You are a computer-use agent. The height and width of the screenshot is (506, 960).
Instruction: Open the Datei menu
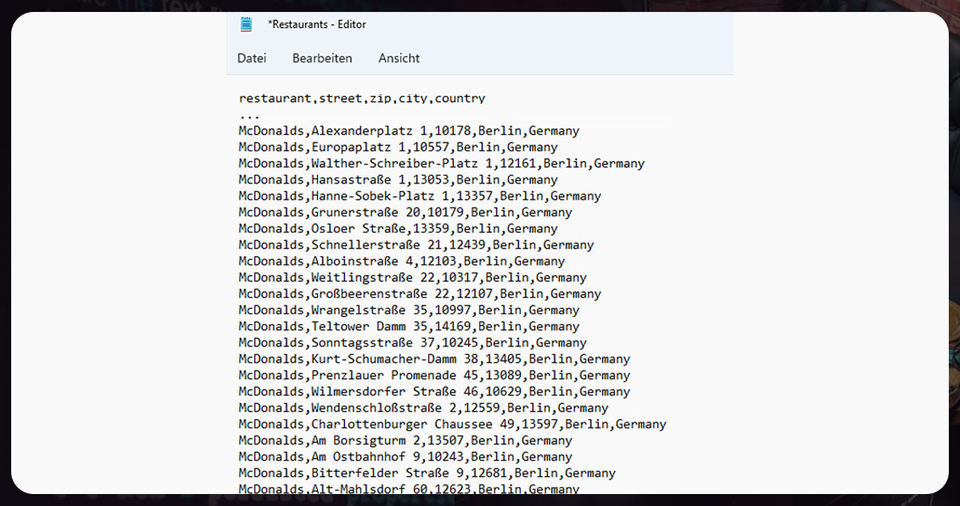coord(252,58)
